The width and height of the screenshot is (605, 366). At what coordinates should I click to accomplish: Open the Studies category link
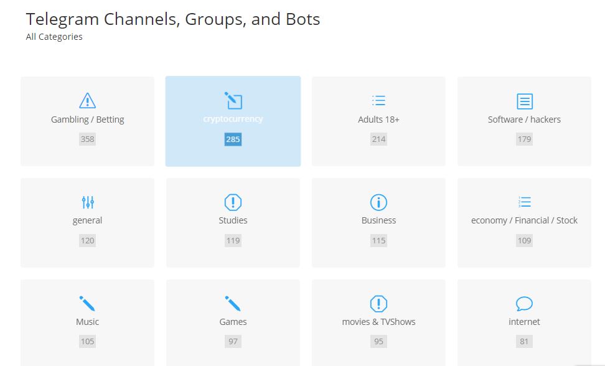[x=233, y=220]
